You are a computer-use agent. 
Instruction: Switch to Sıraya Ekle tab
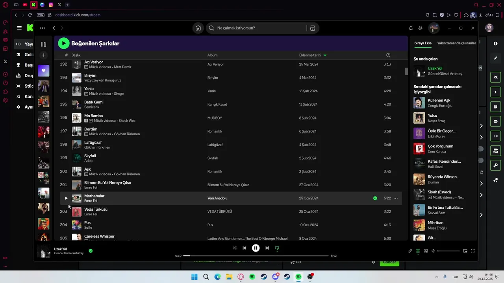pos(423,43)
